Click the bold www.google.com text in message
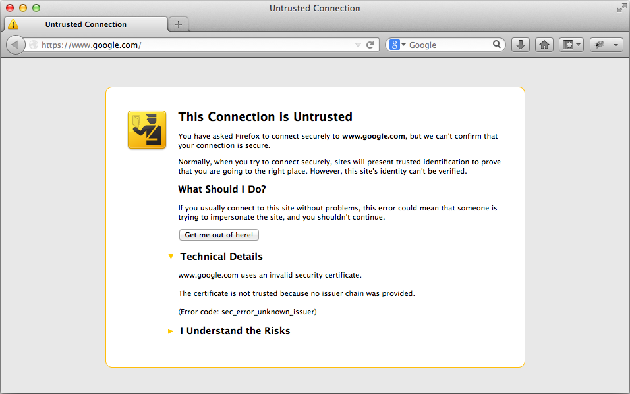 click(374, 136)
